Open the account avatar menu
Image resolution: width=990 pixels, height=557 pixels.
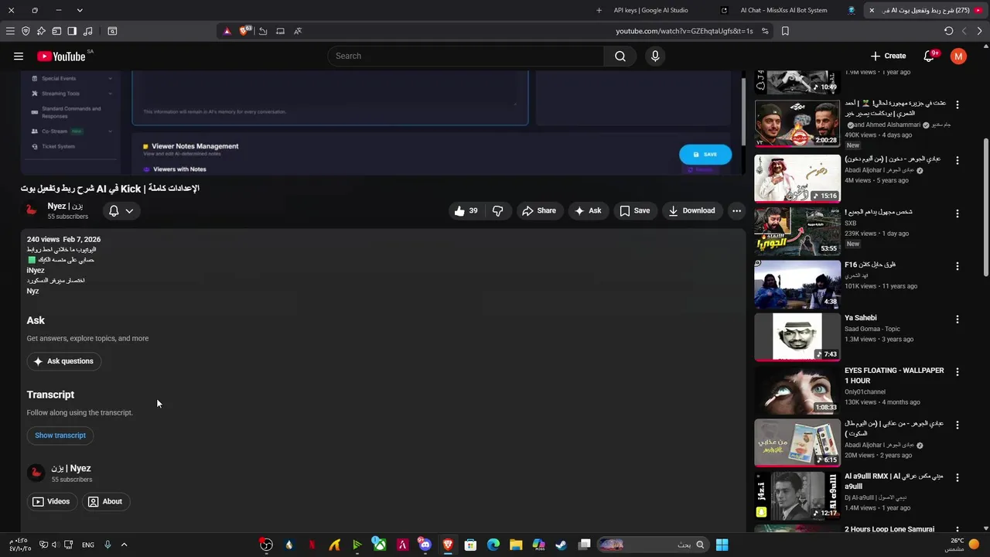click(958, 56)
